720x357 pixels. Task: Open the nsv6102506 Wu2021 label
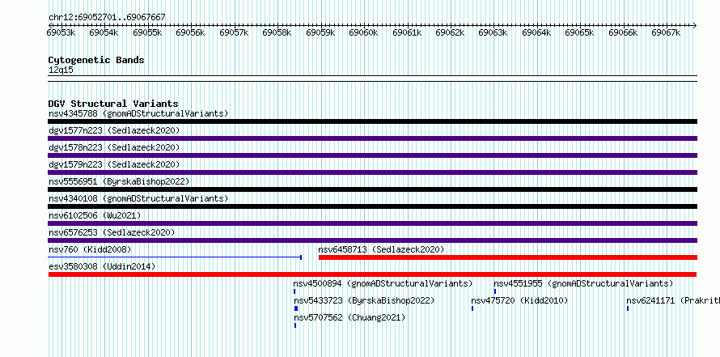coord(95,215)
